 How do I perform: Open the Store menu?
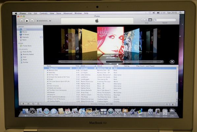pos(59,13)
